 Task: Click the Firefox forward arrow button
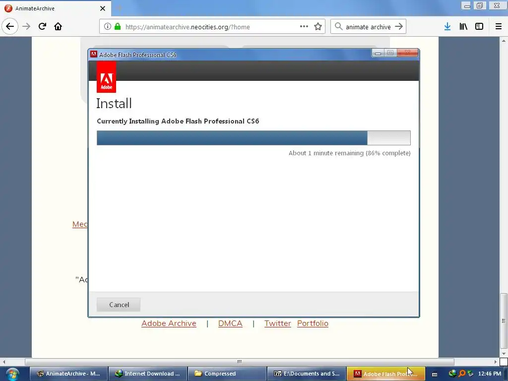26,26
